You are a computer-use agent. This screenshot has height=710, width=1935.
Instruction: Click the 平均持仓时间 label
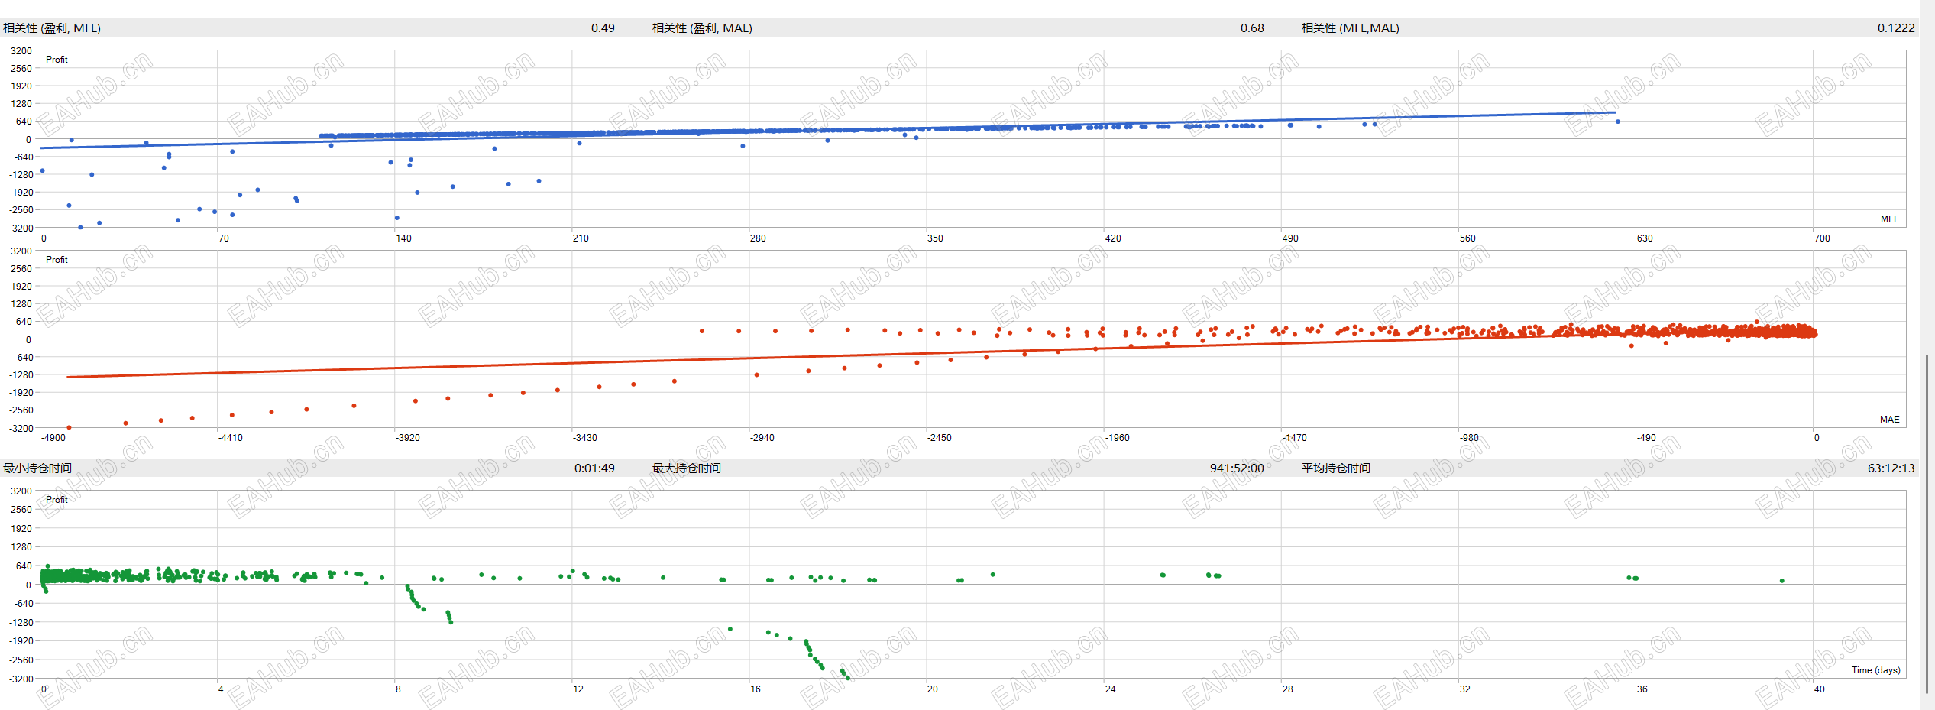(x=1336, y=468)
